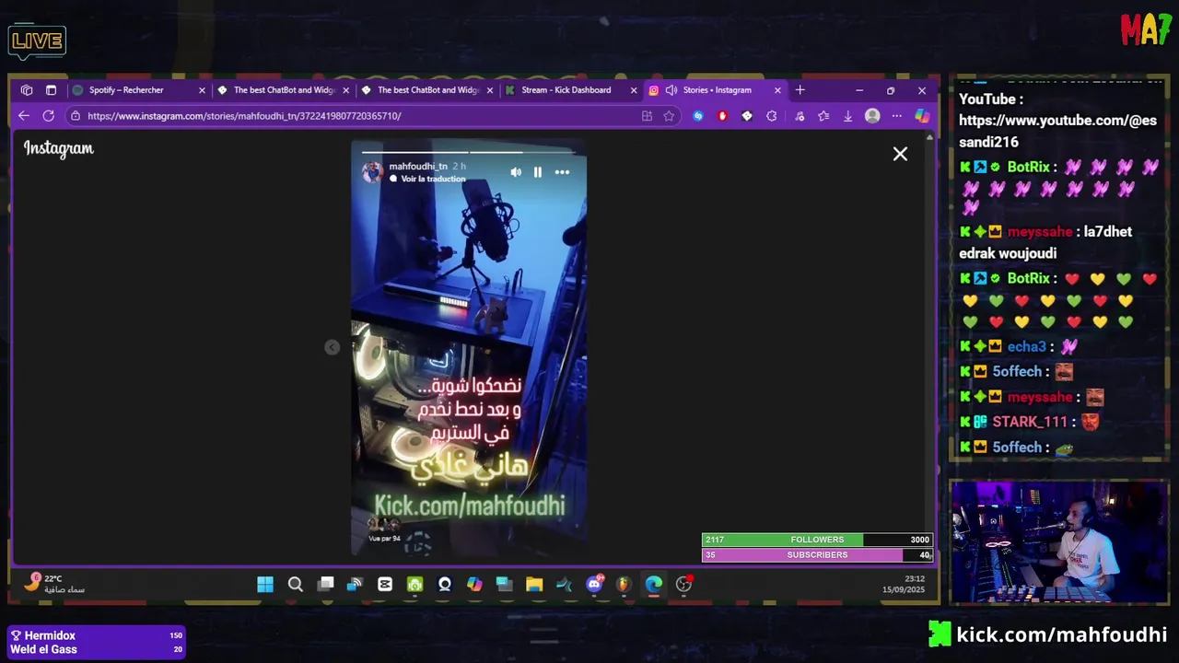Close the Stream - Kick Dashboard tab
The width and height of the screenshot is (1179, 663).
tap(634, 90)
